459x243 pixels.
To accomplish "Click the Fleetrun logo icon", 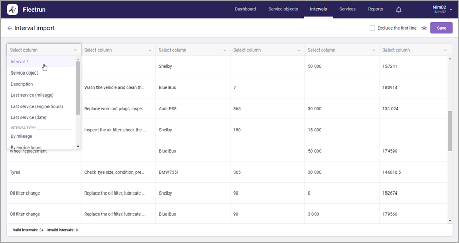I will pos(13,9).
